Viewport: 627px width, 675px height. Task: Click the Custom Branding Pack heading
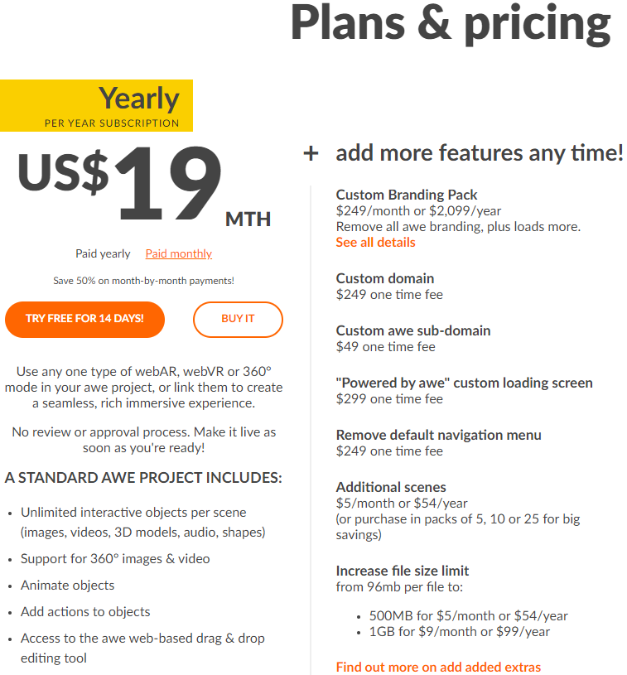pyautogui.click(x=407, y=195)
